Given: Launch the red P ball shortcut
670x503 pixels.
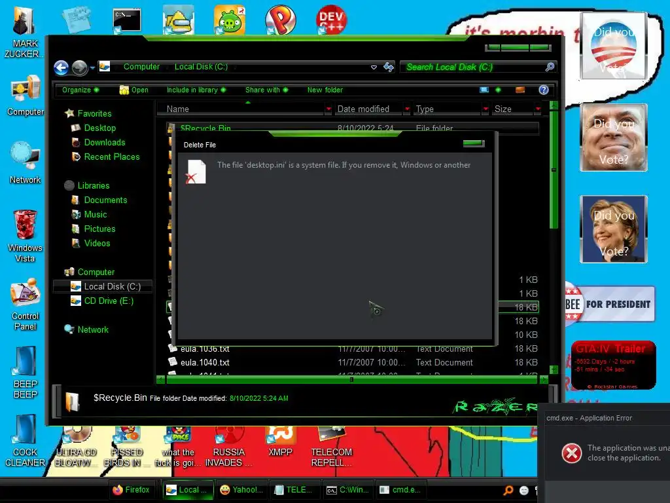Looking at the screenshot, I should point(280,20).
